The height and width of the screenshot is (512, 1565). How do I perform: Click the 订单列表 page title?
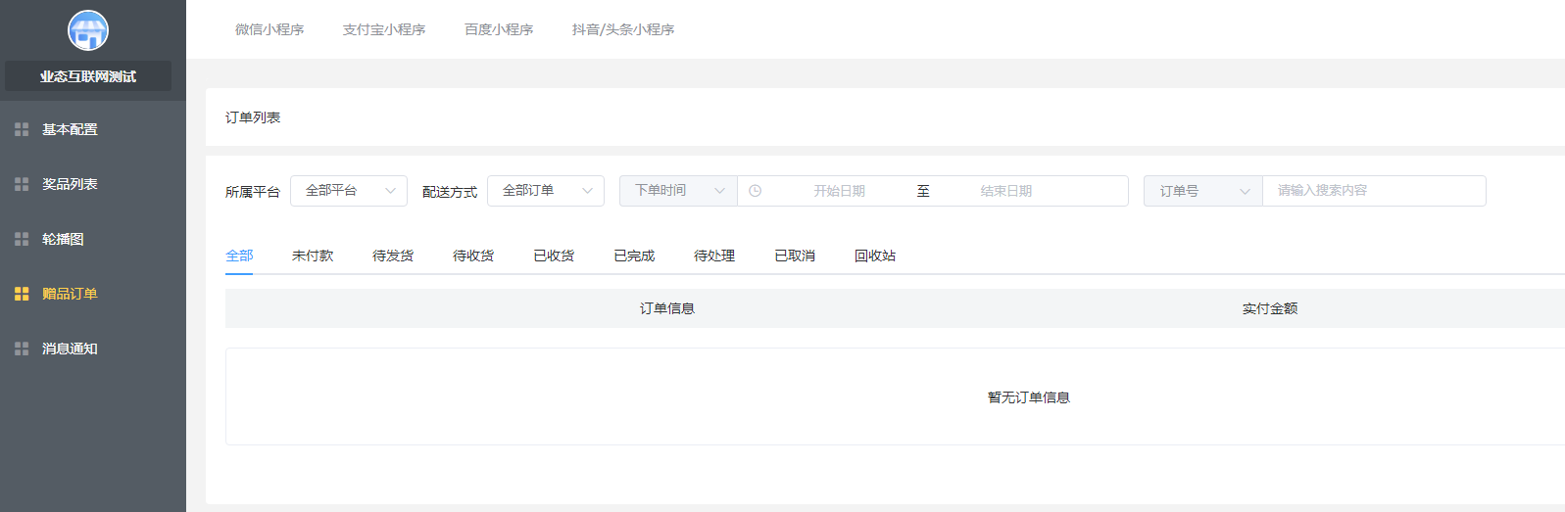(253, 117)
